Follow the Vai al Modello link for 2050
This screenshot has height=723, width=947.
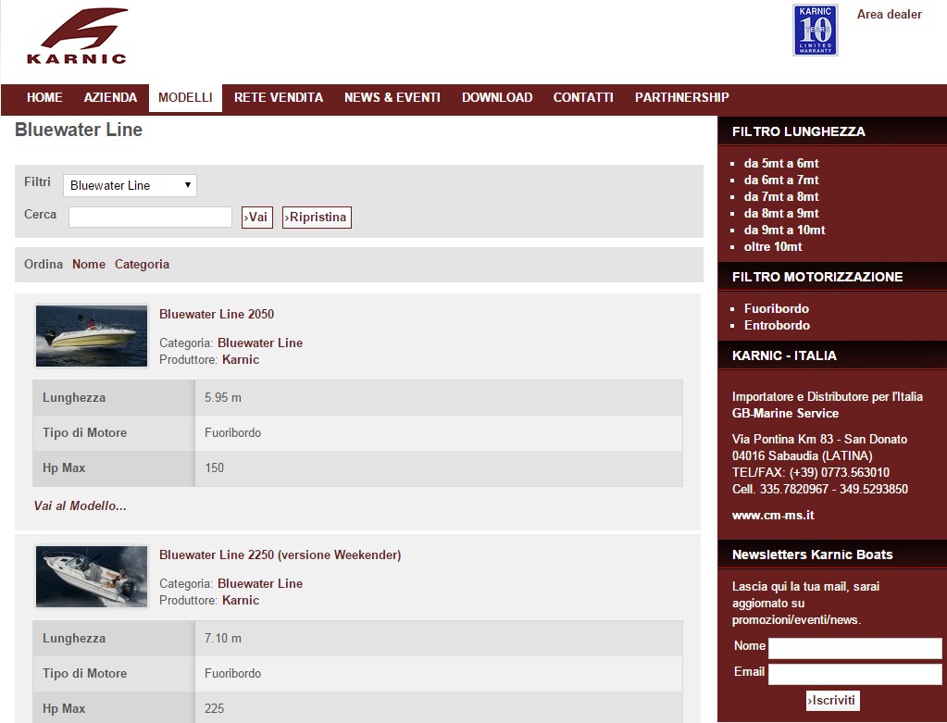(x=81, y=506)
